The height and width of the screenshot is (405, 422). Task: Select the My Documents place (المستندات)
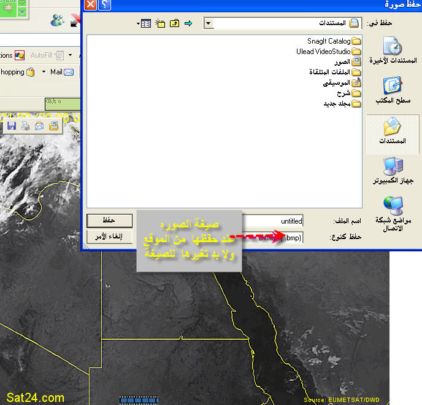click(x=393, y=134)
